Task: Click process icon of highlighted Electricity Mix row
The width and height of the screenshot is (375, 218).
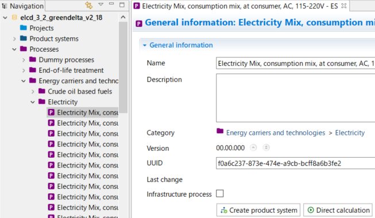Action: pos(51,112)
